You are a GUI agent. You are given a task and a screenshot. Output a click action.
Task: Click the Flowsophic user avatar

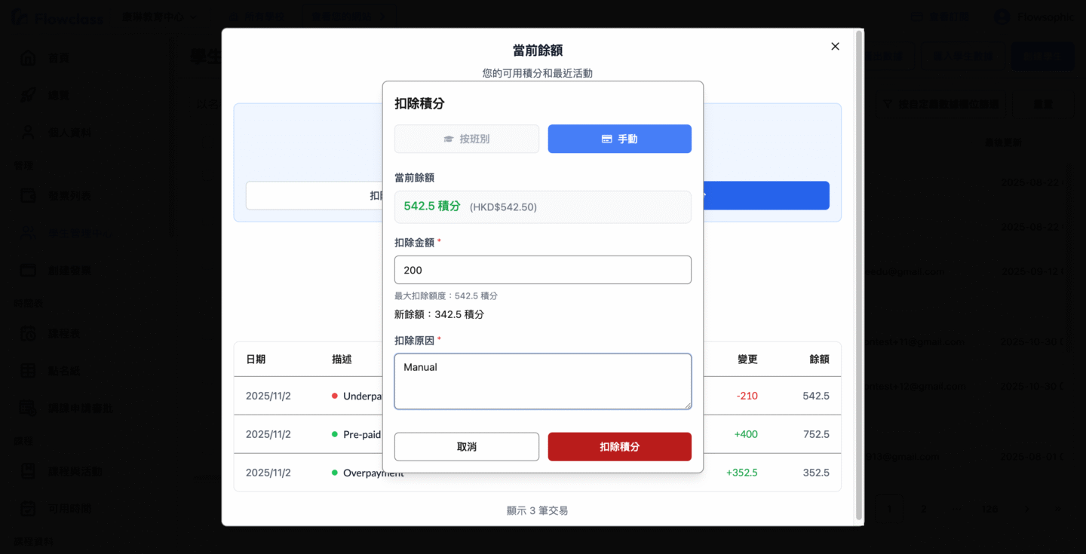point(1002,17)
